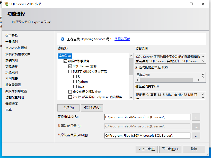The image size is (211, 158).
Task: Go back with < 上一步(B) button
Action: (147, 149)
